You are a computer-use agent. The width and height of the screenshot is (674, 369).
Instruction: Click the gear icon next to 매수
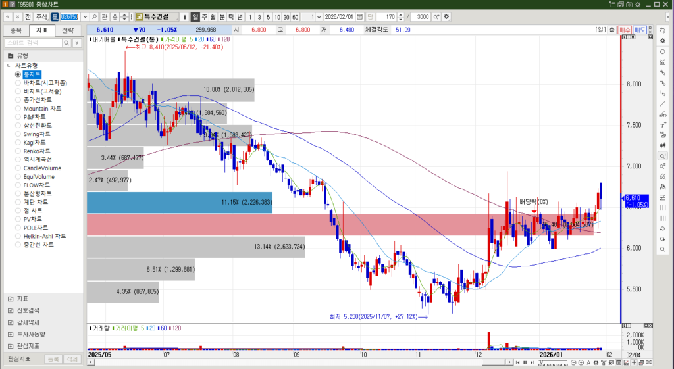coord(612,30)
